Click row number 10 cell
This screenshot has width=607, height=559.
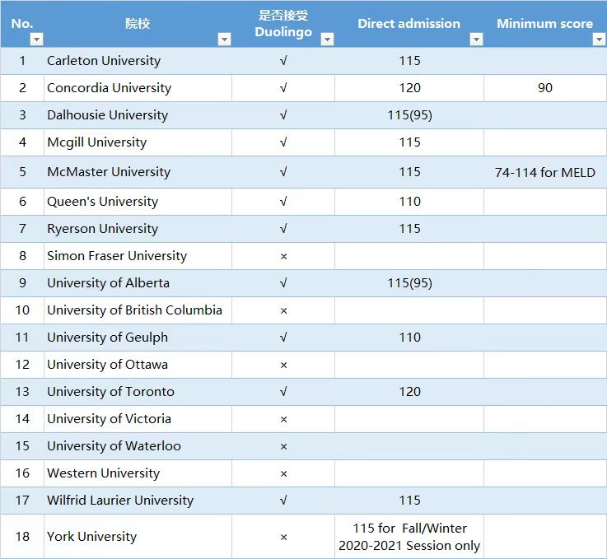tap(22, 310)
